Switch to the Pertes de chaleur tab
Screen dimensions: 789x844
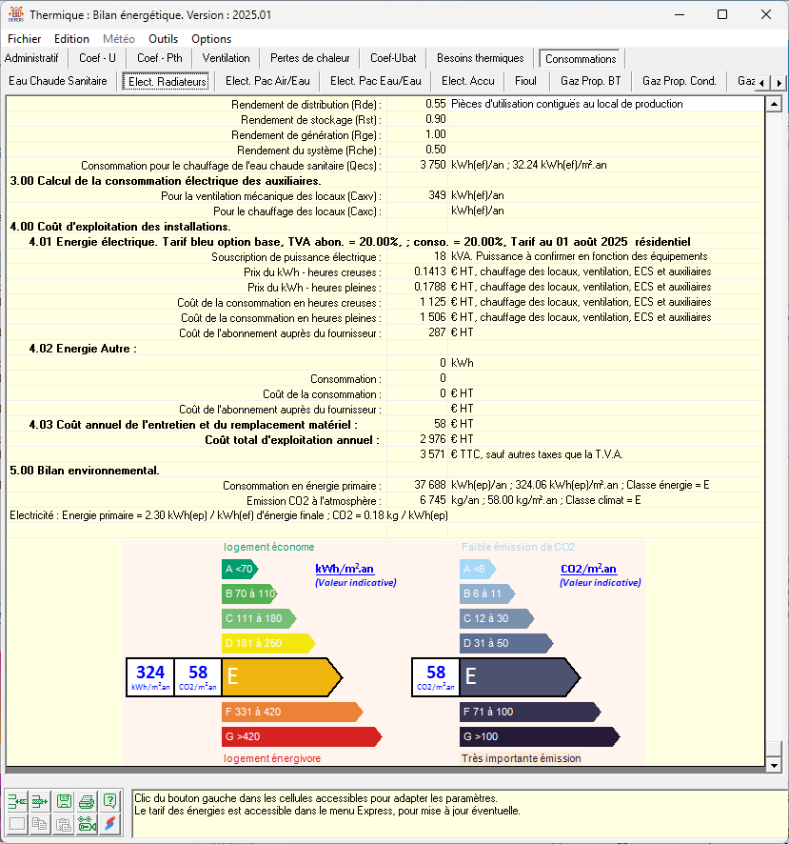(310, 58)
